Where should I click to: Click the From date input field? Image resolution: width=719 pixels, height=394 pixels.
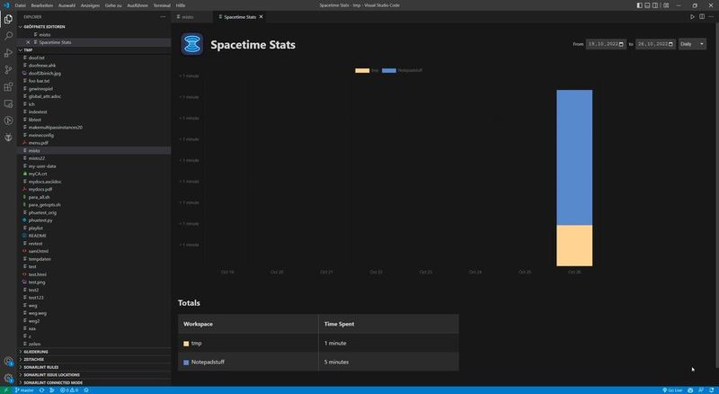pos(606,44)
